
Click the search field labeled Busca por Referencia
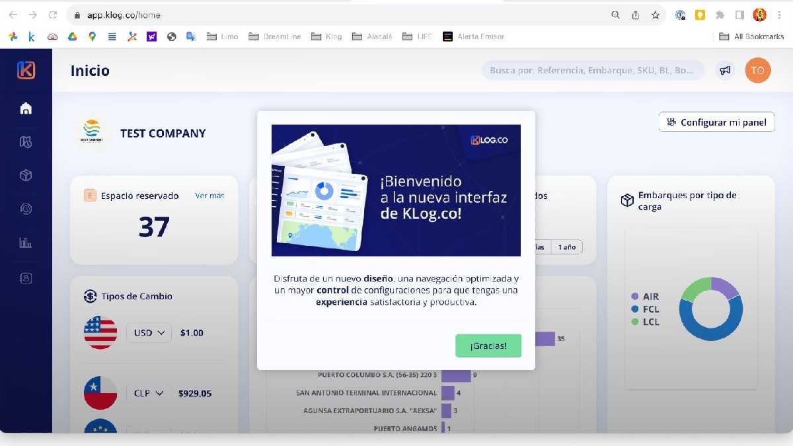(593, 70)
